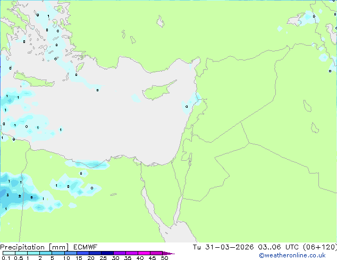Click the "45" legend scale label
The height and width of the screenshot is (260, 337).
(152, 258)
